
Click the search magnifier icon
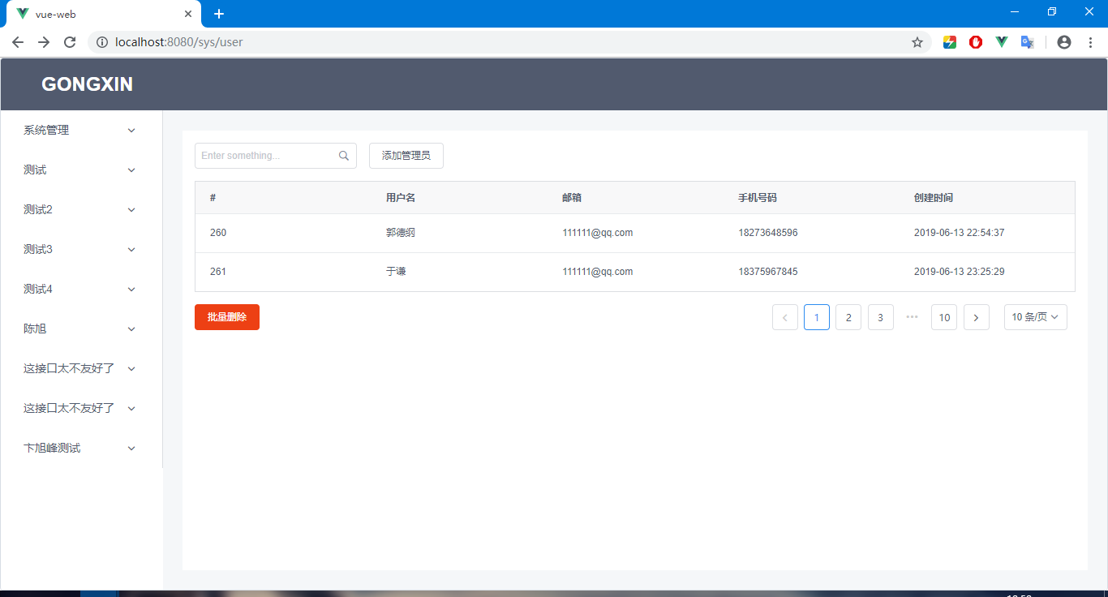[x=344, y=156]
